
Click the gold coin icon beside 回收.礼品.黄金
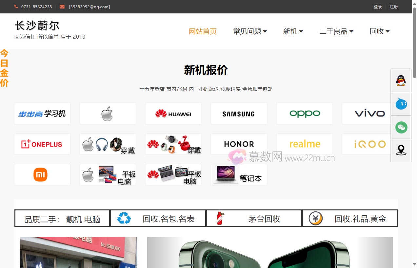315,218
